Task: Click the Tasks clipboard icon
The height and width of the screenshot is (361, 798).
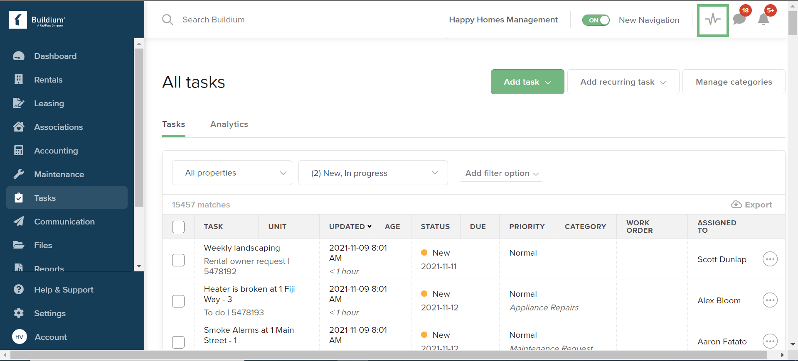Action: [19, 198]
